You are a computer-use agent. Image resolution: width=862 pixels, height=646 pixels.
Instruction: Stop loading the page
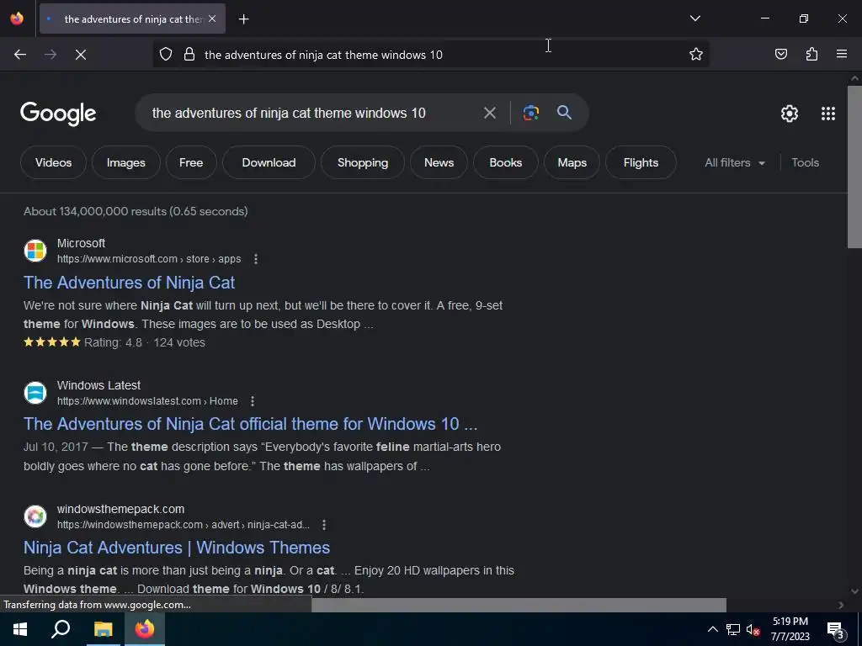[x=81, y=55]
